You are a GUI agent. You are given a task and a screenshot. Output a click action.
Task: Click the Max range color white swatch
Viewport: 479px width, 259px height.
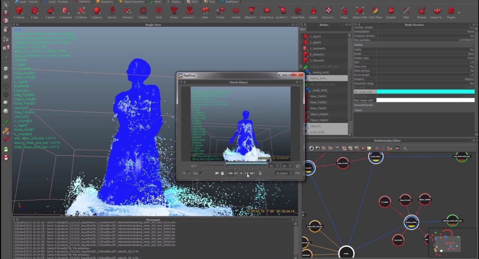425,100
